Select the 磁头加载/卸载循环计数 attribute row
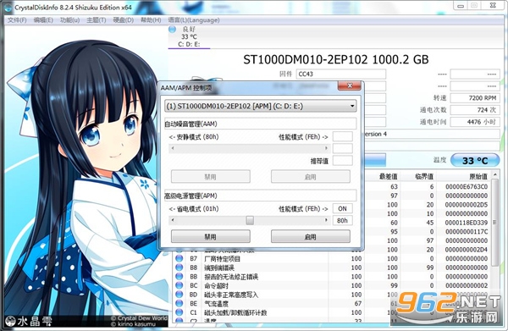 coord(332,312)
